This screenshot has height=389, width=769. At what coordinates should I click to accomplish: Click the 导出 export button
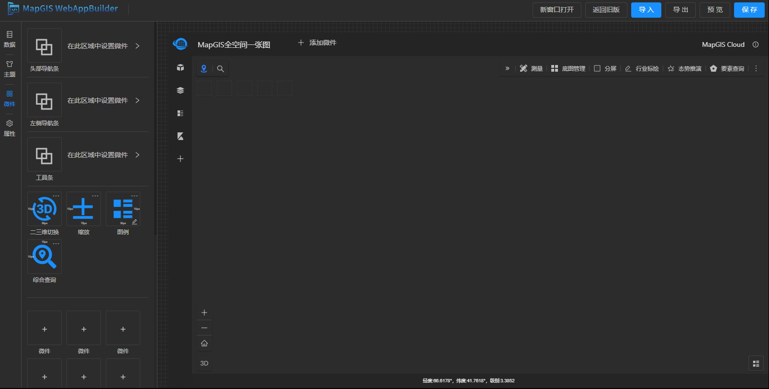680,10
